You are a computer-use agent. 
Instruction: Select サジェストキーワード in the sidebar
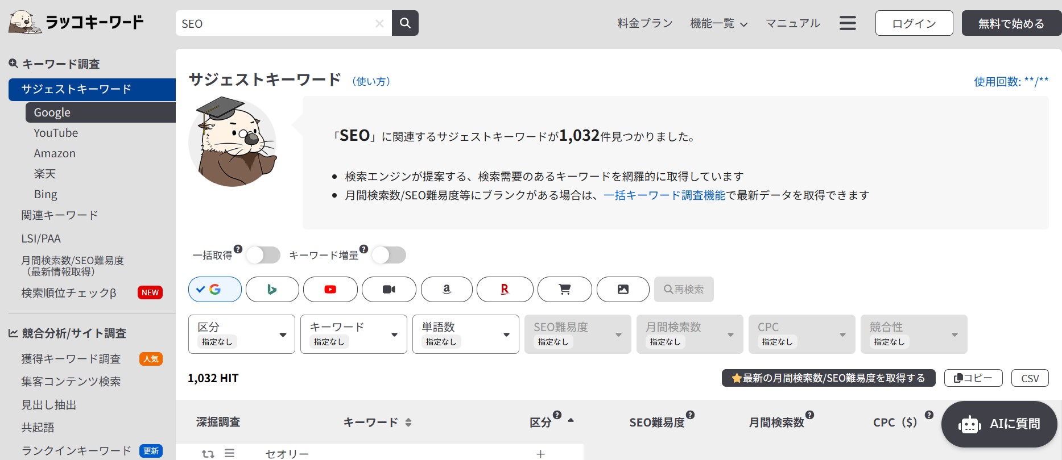coord(92,90)
